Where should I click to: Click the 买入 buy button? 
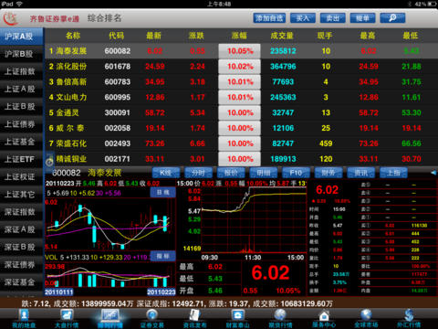coord(303,18)
